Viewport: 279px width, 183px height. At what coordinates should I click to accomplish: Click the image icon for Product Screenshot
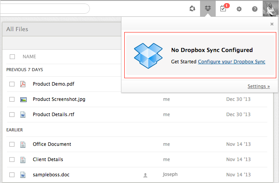tap(23, 99)
